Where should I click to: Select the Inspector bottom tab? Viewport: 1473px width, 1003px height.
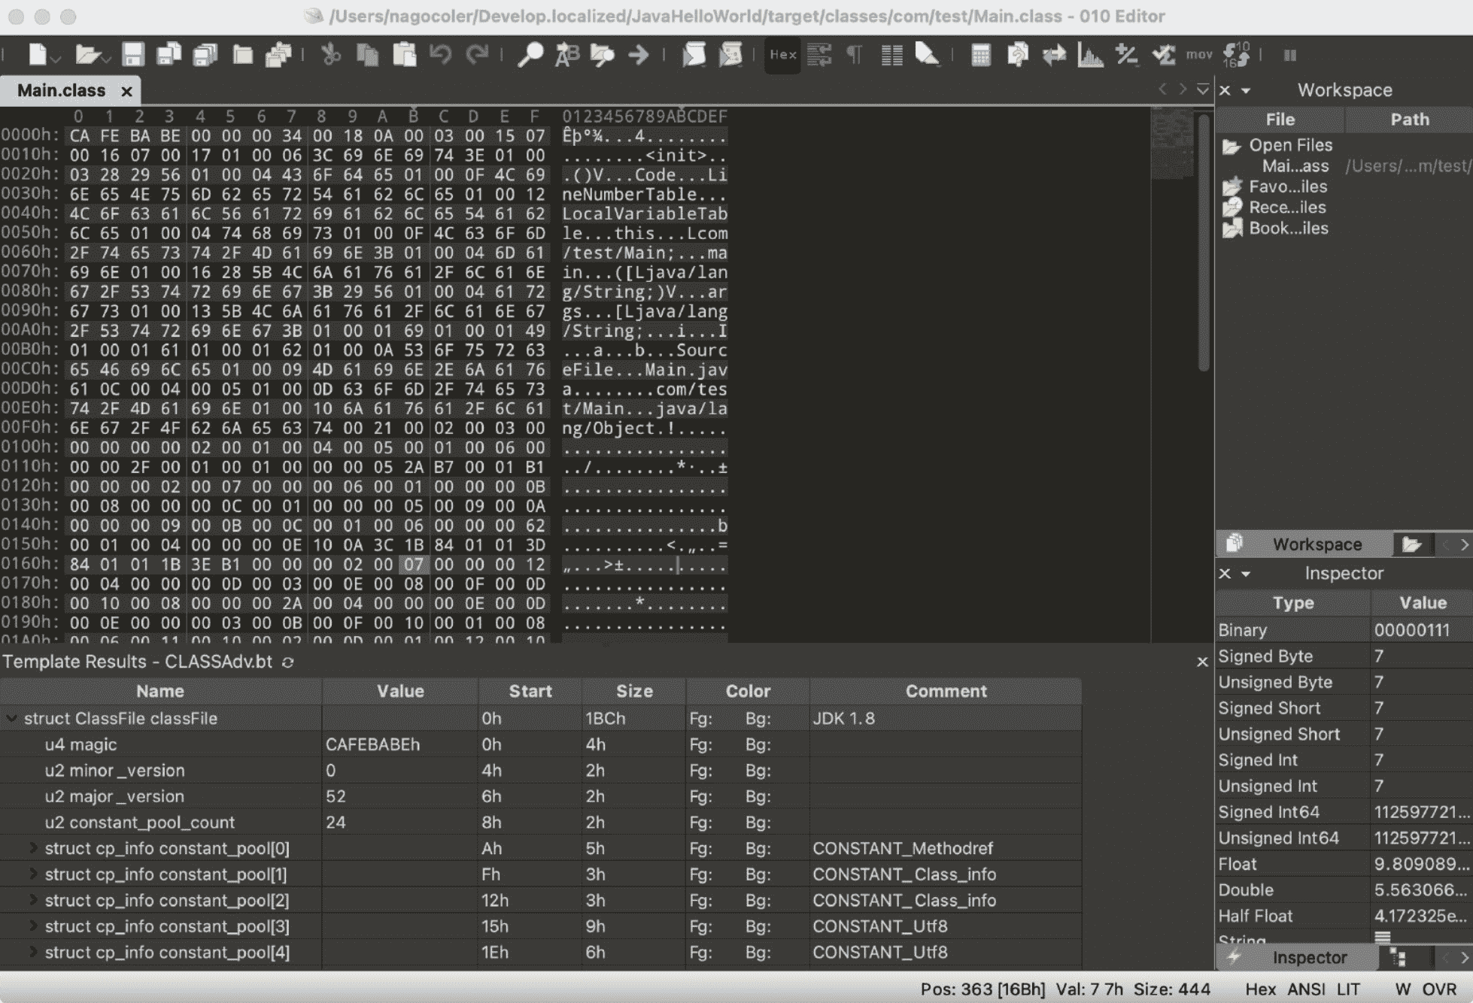[x=1309, y=957]
